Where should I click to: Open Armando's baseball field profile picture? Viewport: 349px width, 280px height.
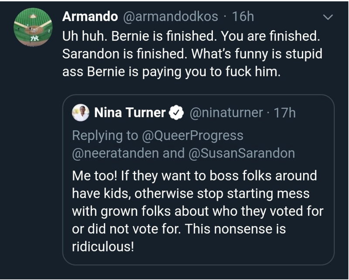point(33,27)
